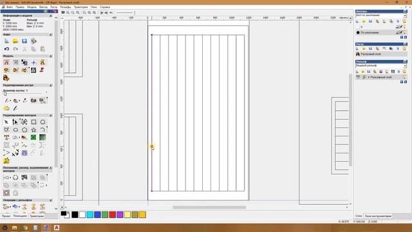Select the Растровый слой raster layer row
The image size is (412, 232).
point(381,54)
